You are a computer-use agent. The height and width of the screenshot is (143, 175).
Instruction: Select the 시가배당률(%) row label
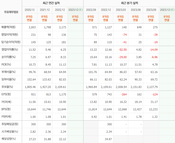point(10,132)
